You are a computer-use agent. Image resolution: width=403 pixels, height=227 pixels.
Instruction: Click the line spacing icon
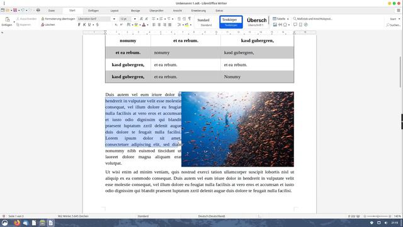pos(179,25)
